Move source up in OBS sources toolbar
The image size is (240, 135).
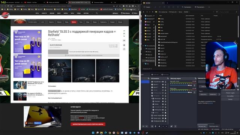163,126
